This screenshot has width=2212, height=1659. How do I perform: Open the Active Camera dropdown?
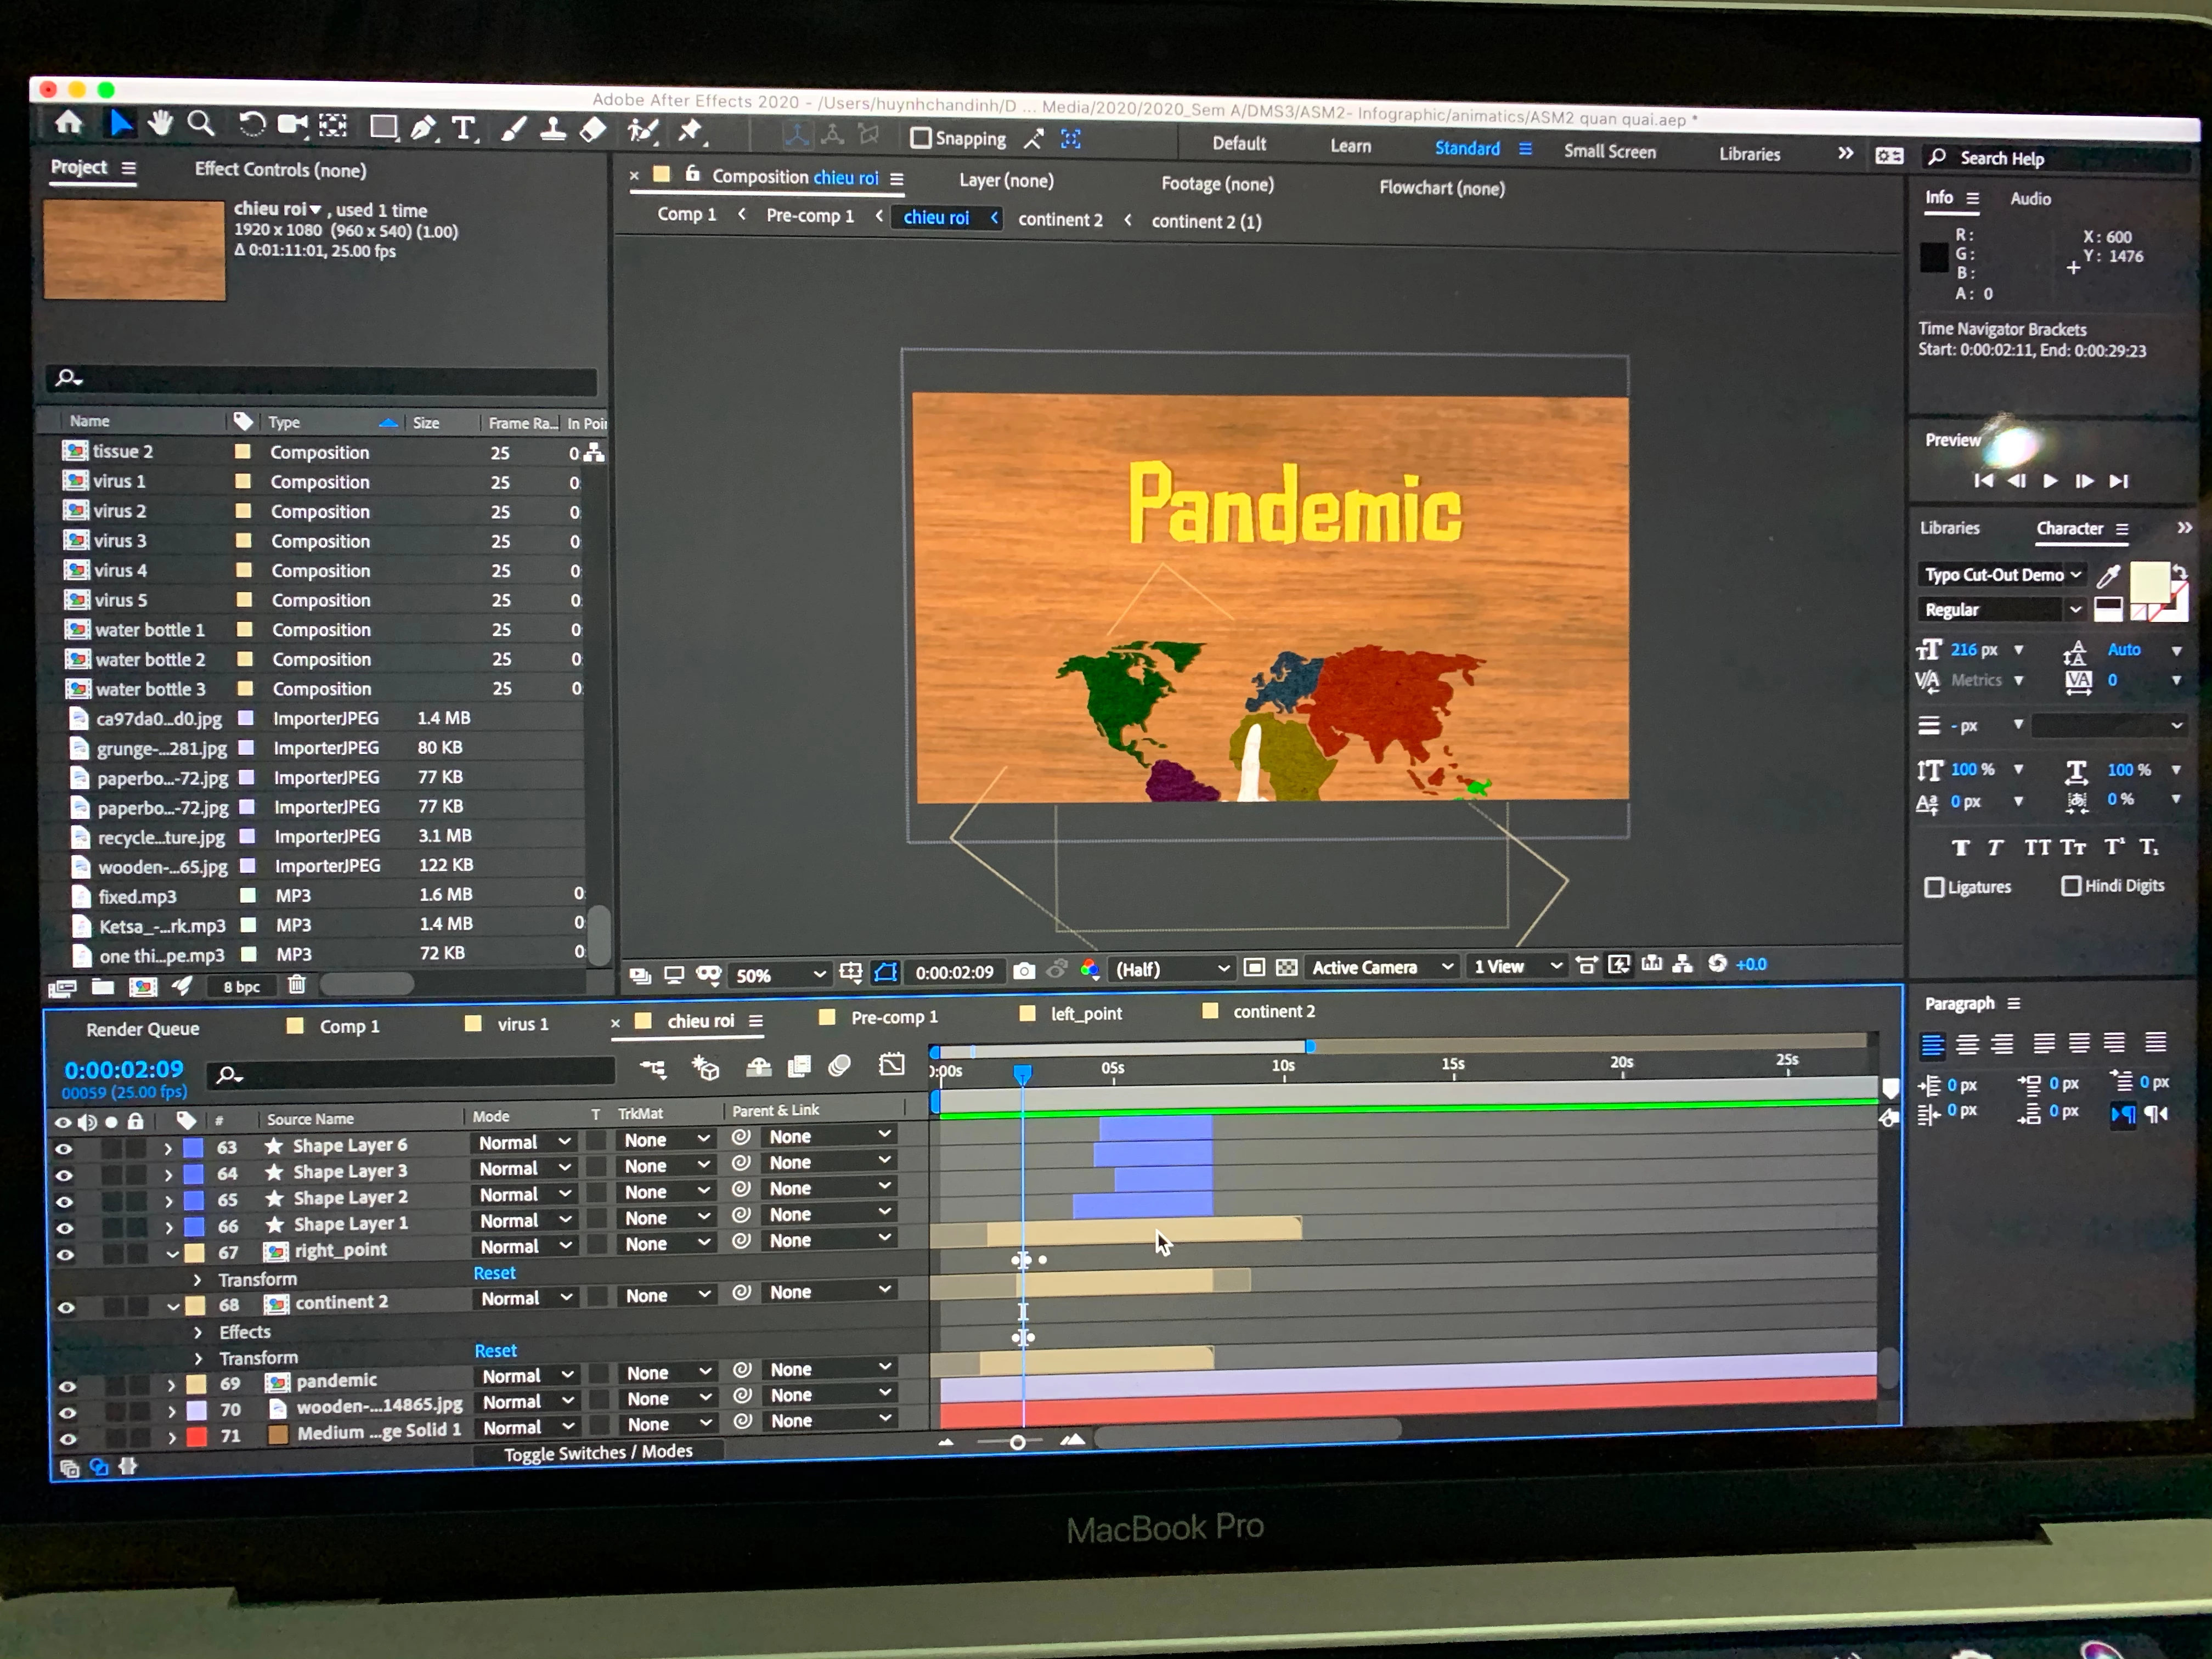click(1381, 967)
